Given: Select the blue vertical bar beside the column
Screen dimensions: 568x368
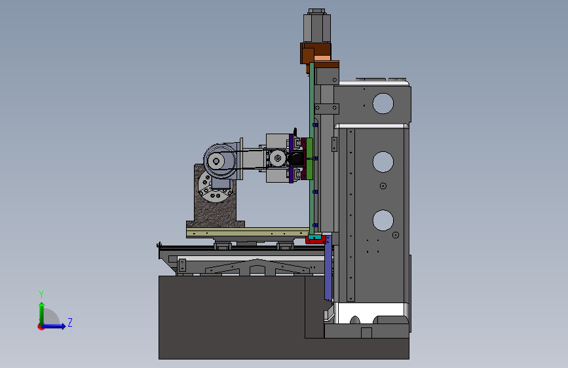Looking at the screenshot, I should click(328, 268).
